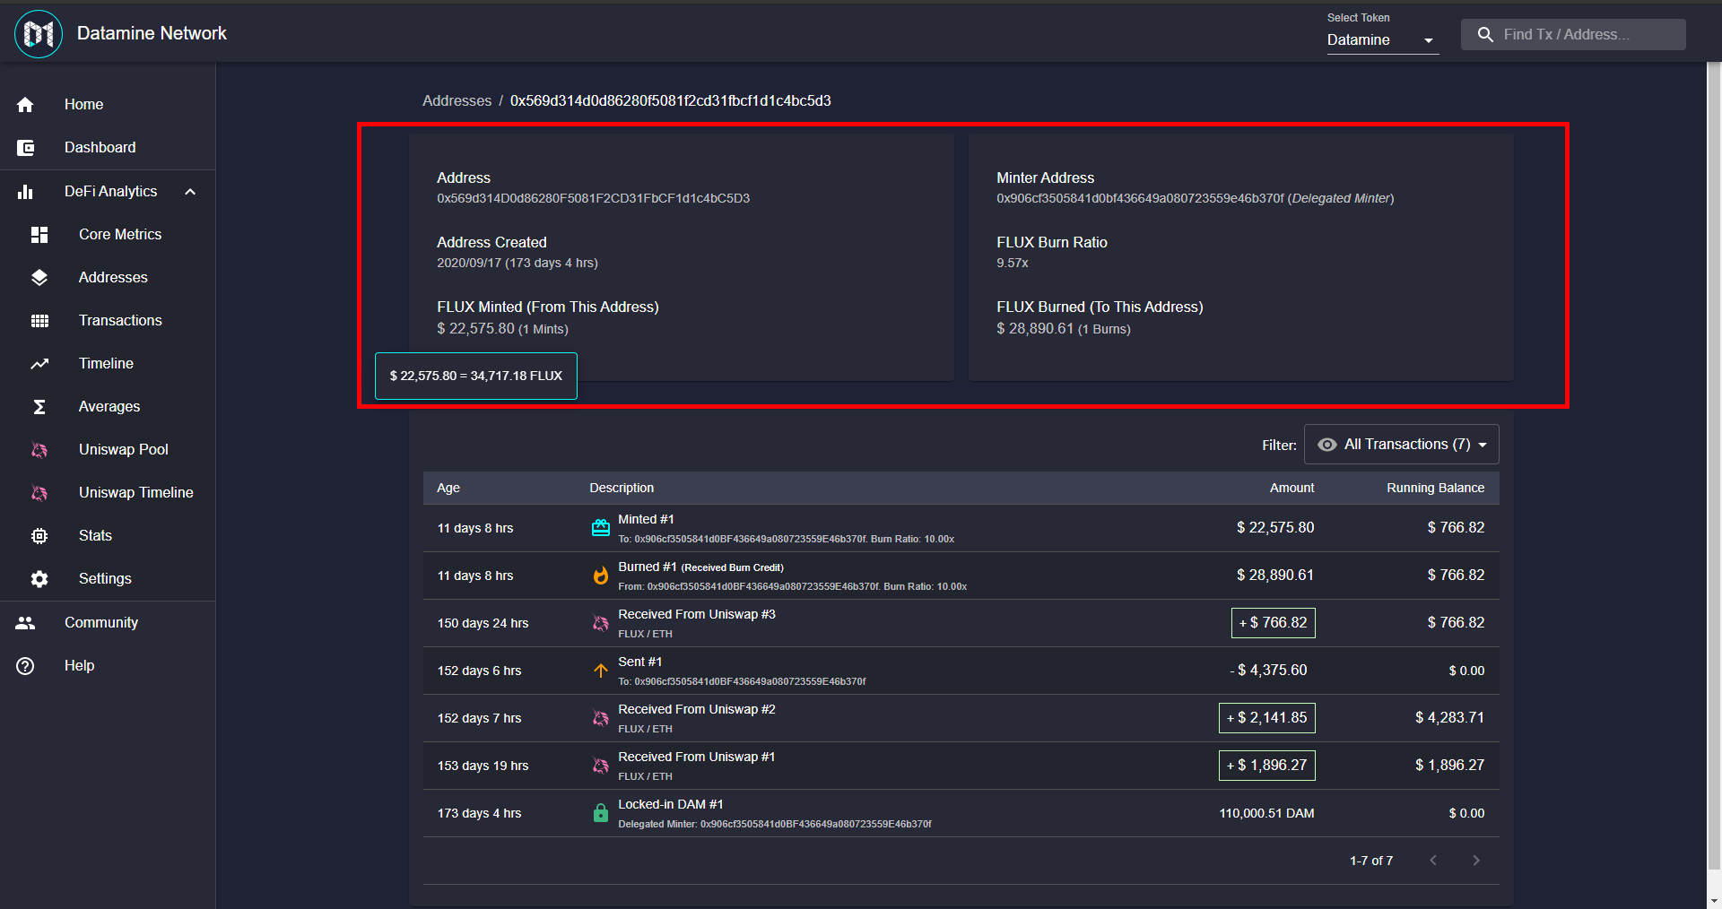Click the Burned #1 flame icon
Image resolution: width=1722 pixels, height=909 pixels.
click(601, 576)
